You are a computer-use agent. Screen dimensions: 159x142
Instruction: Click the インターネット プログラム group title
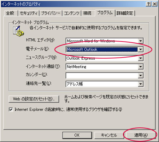[30, 22]
